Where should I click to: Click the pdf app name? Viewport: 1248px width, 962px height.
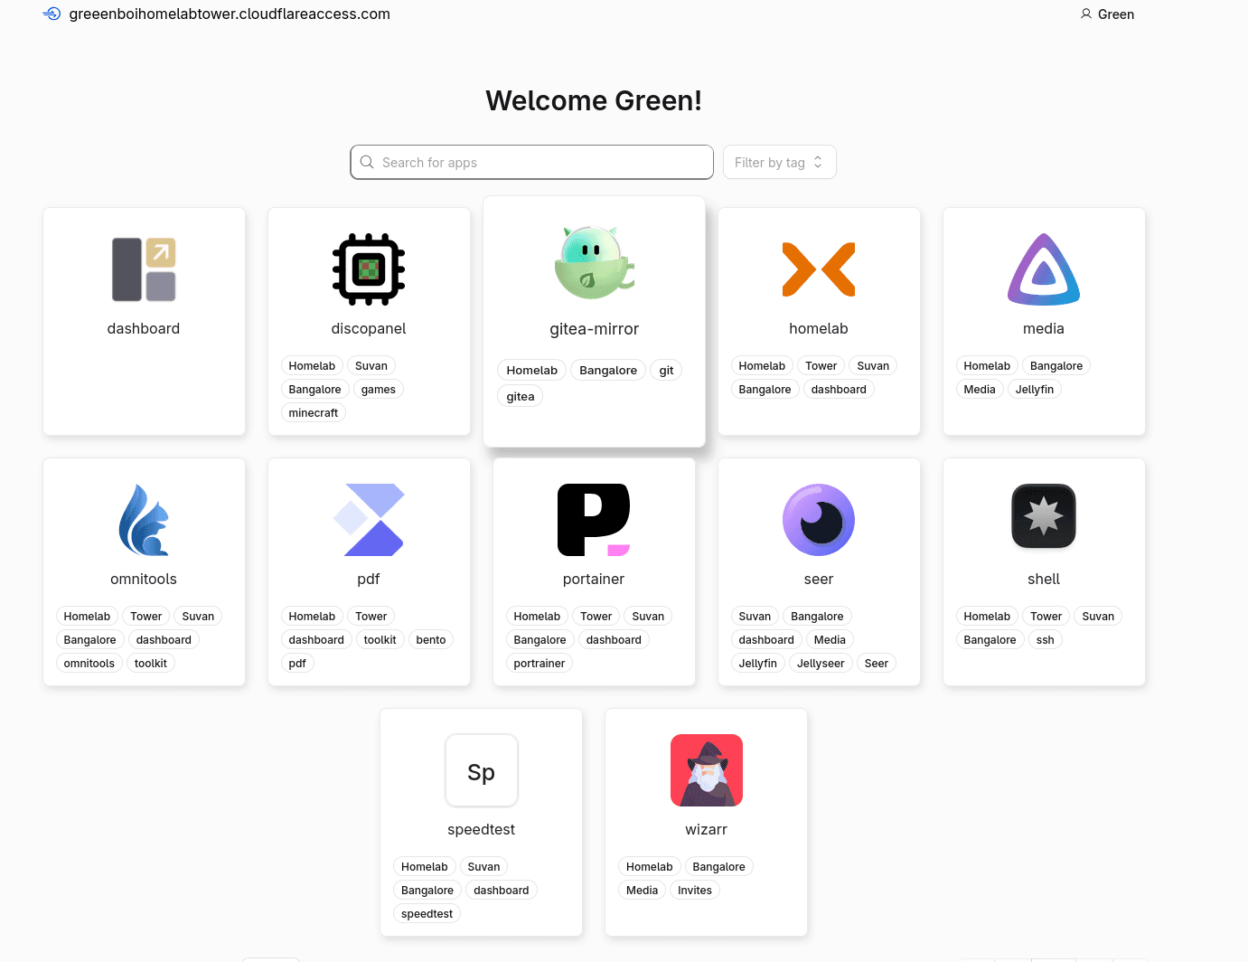click(369, 580)
